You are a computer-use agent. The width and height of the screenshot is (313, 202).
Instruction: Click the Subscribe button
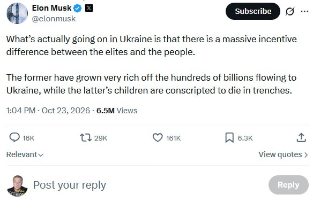click(253, 11)
